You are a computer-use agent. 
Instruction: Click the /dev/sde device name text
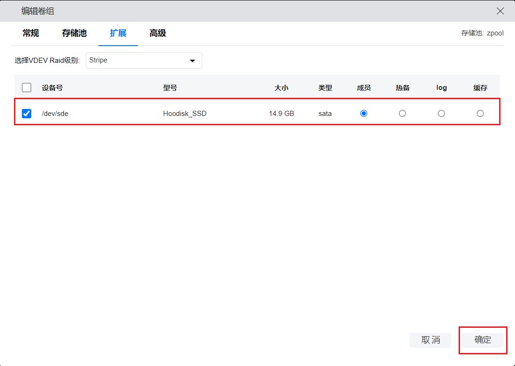click(55, 113)
